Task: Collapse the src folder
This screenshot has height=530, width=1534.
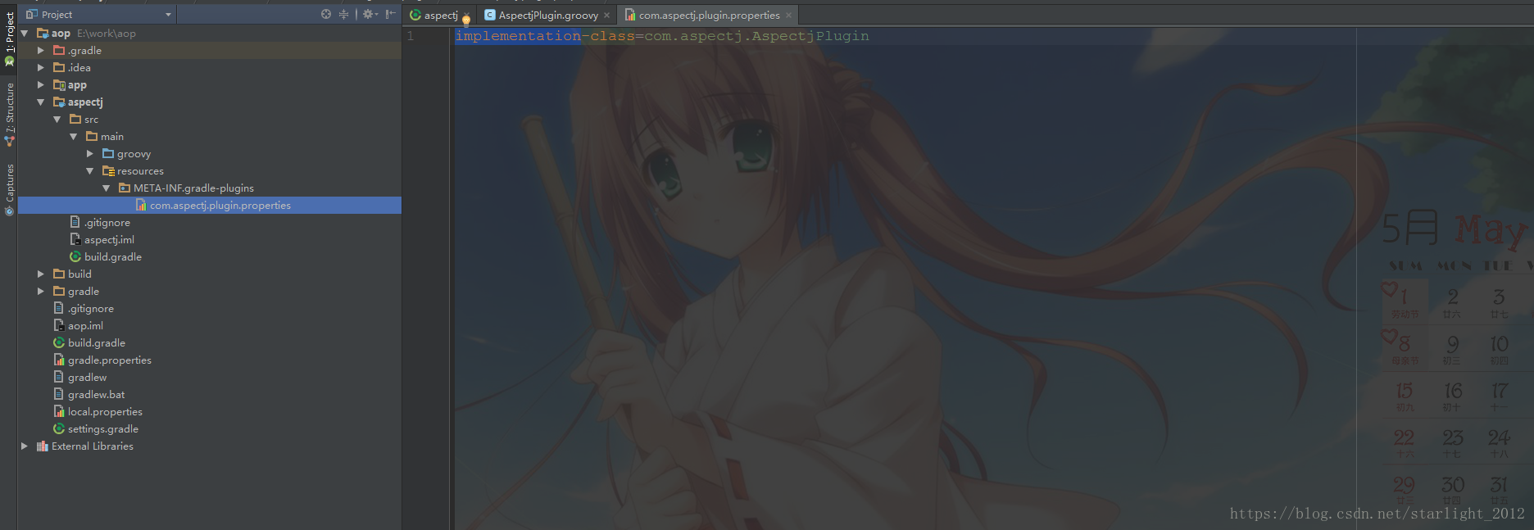Action: click(57, 120)
